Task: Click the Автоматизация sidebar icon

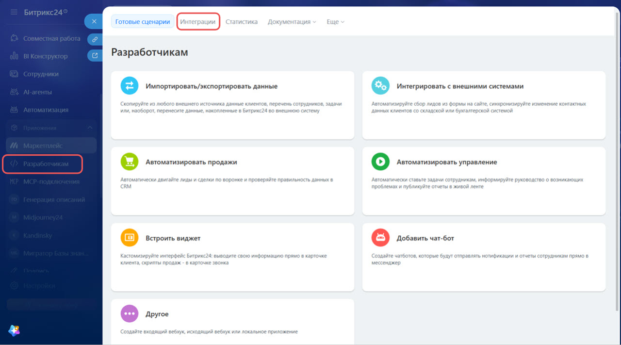Action: click(x=15, y=110)
